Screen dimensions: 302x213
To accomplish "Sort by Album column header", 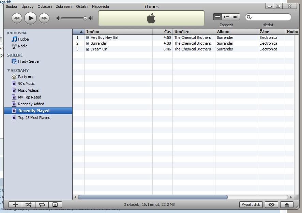I will coord(236,32).
